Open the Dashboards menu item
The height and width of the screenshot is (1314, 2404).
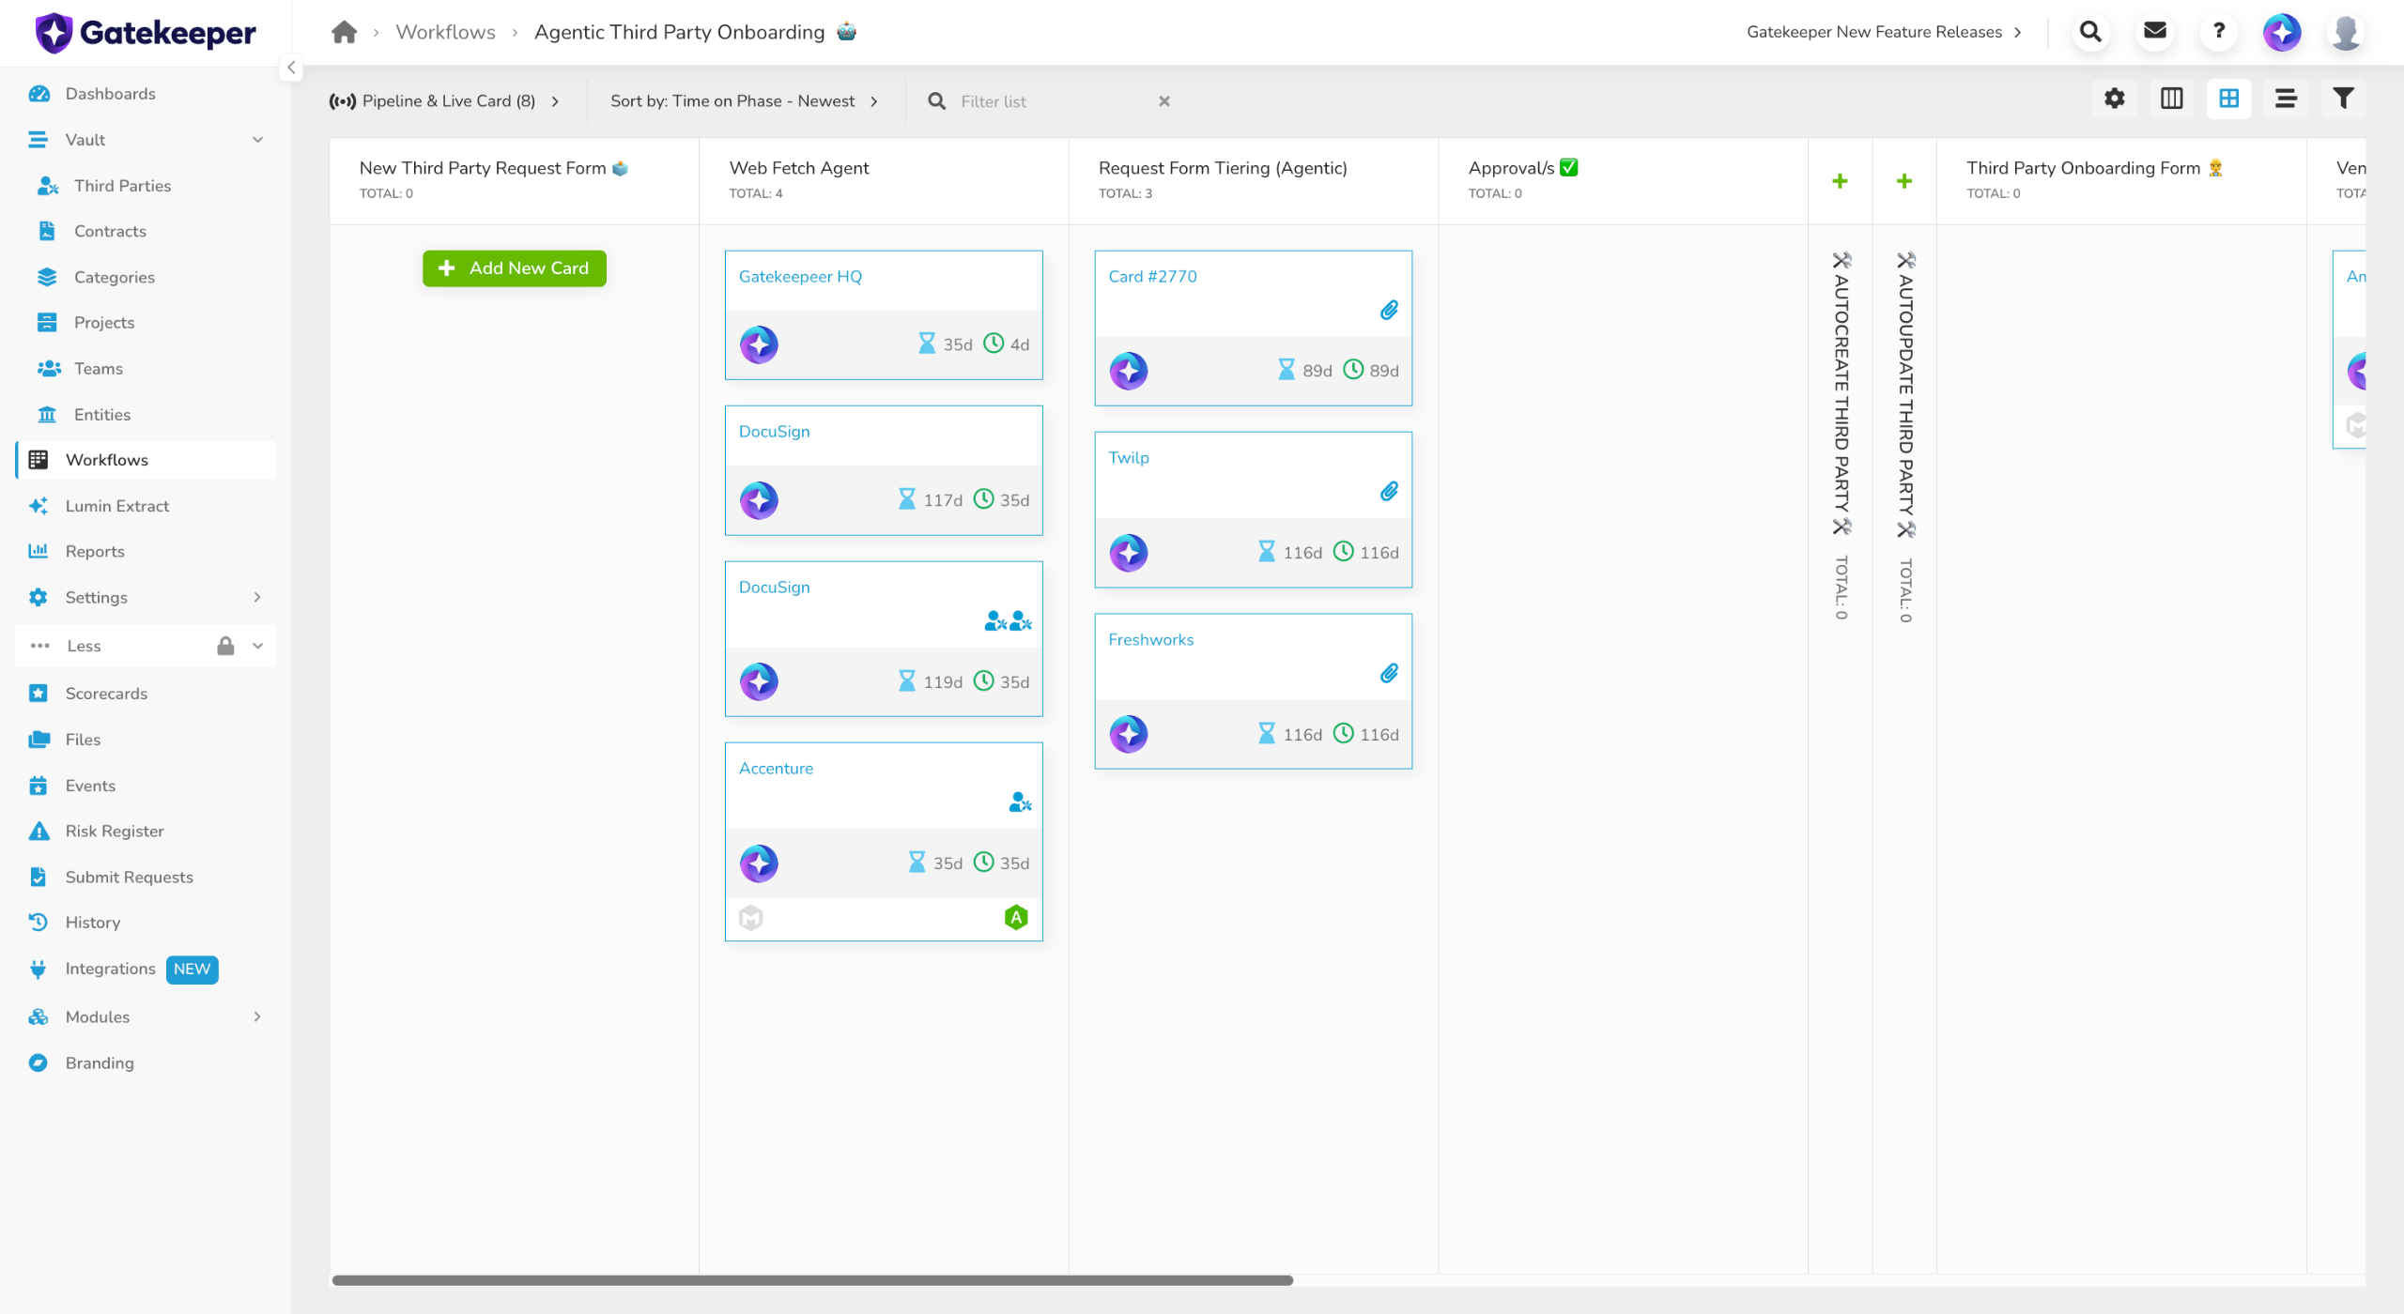[x=146, y=94]
